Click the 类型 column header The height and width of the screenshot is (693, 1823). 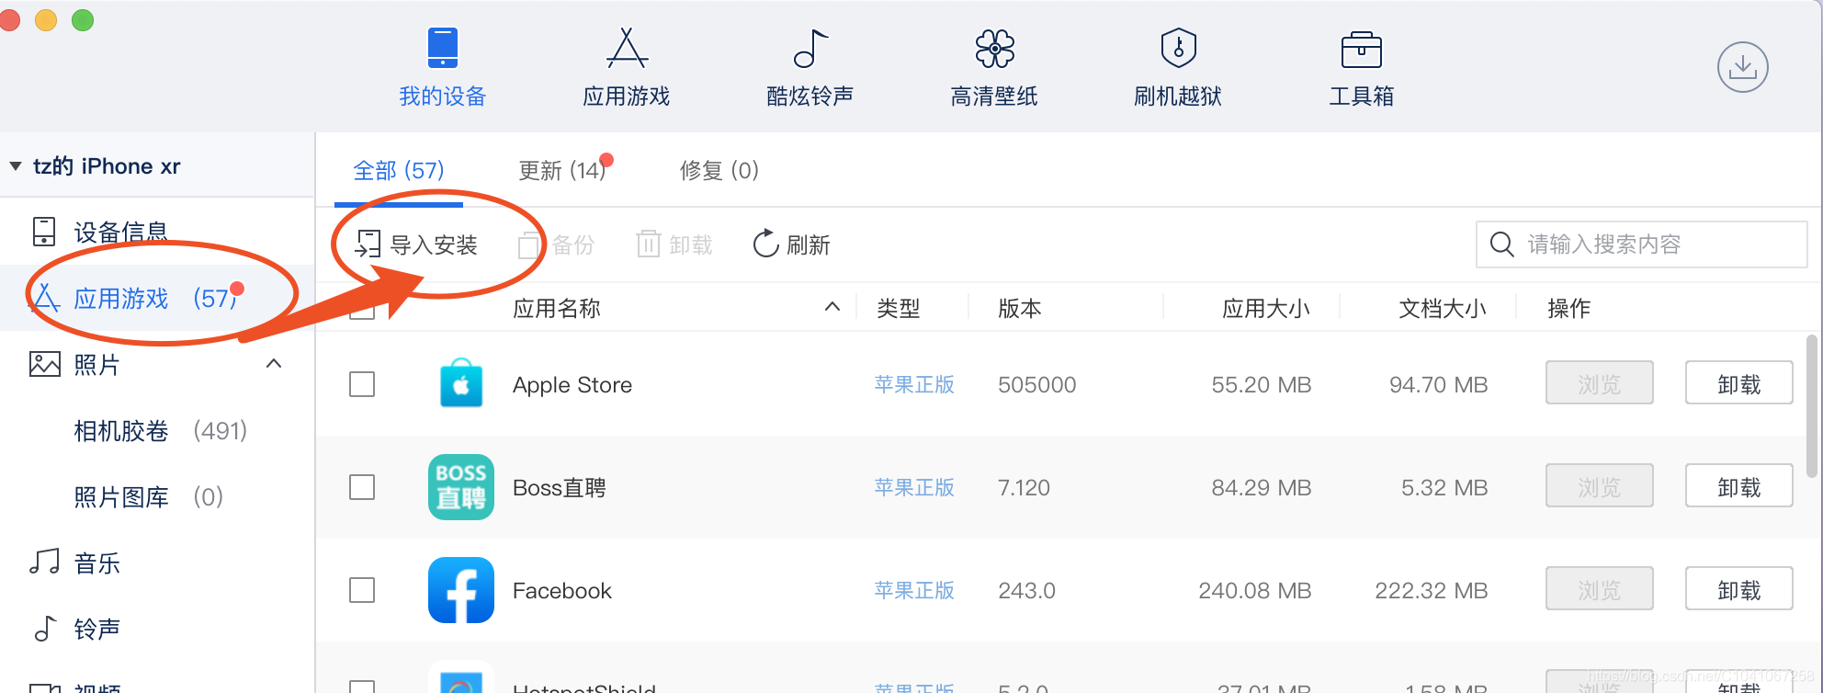pos(899,308)
